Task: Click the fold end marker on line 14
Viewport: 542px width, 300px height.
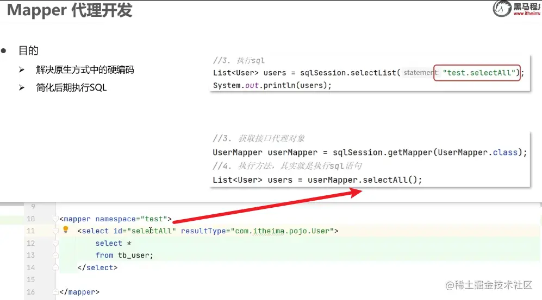Action: (55, 267)
